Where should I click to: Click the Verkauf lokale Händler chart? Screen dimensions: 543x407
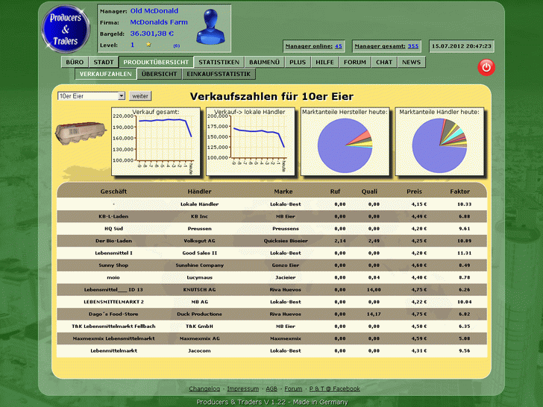pyautogui.click(x=251, y=142)
